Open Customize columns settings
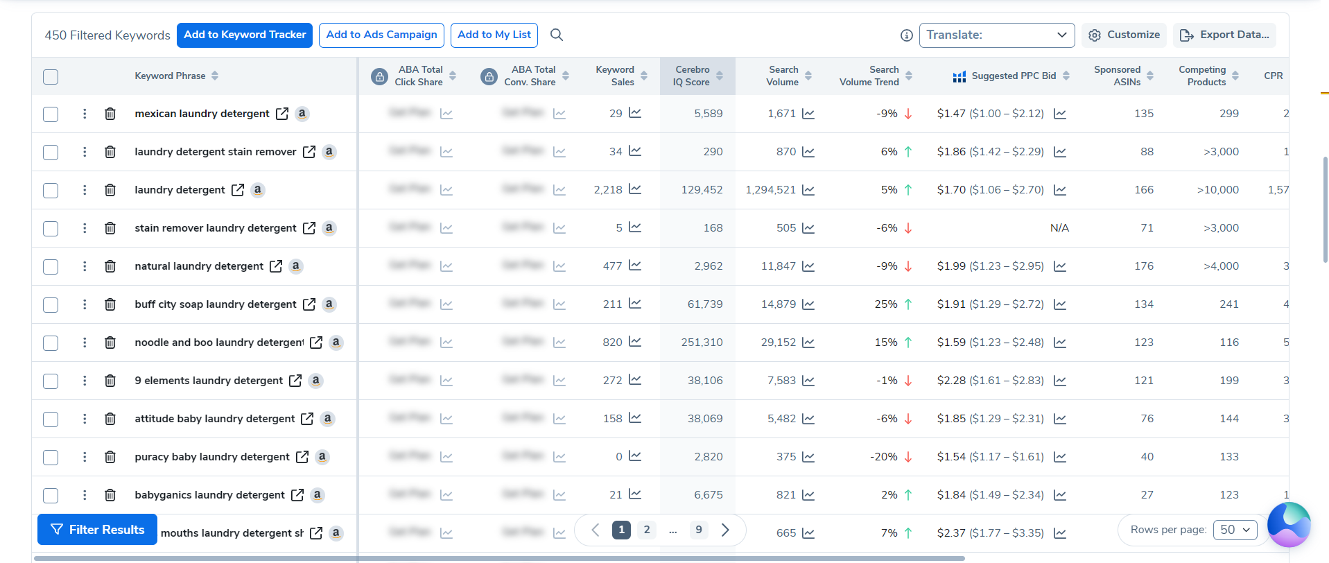 point(1124,35)
